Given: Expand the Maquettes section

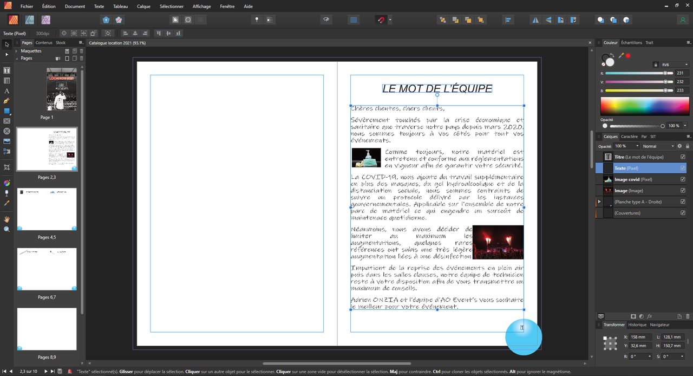Looking at the screenshot, I should (17, 51).
